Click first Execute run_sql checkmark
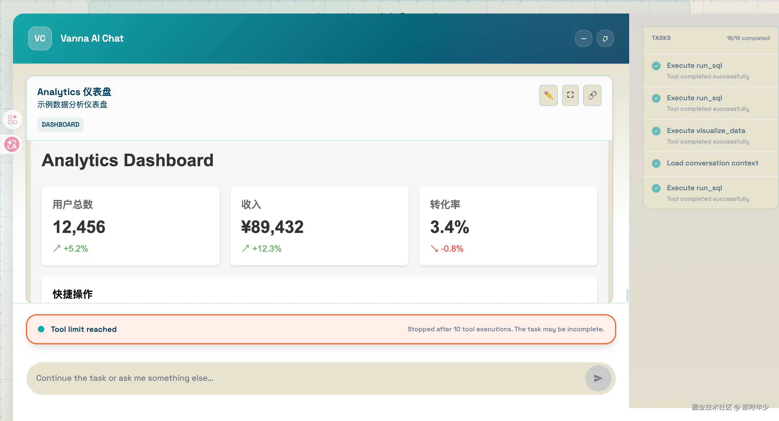The width and height of the screenshot is (779, 421). tap(656, 66)
